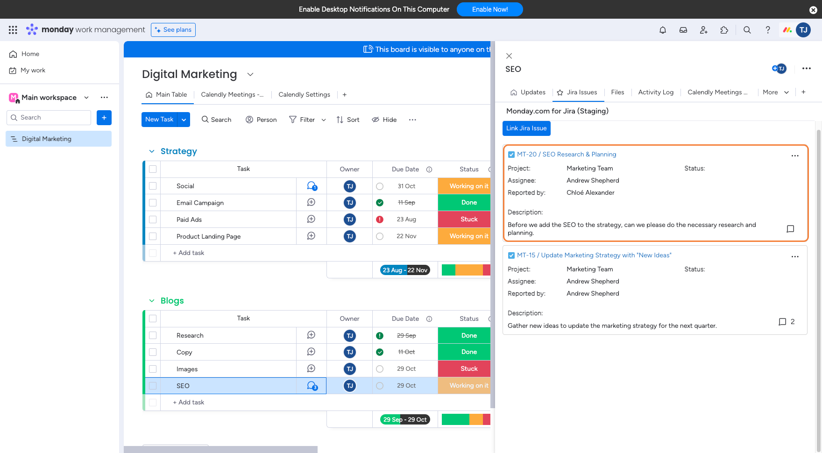822x453 pixels.
Task: Open the product switcher grid icon
Action: click(x=13, y=30)
